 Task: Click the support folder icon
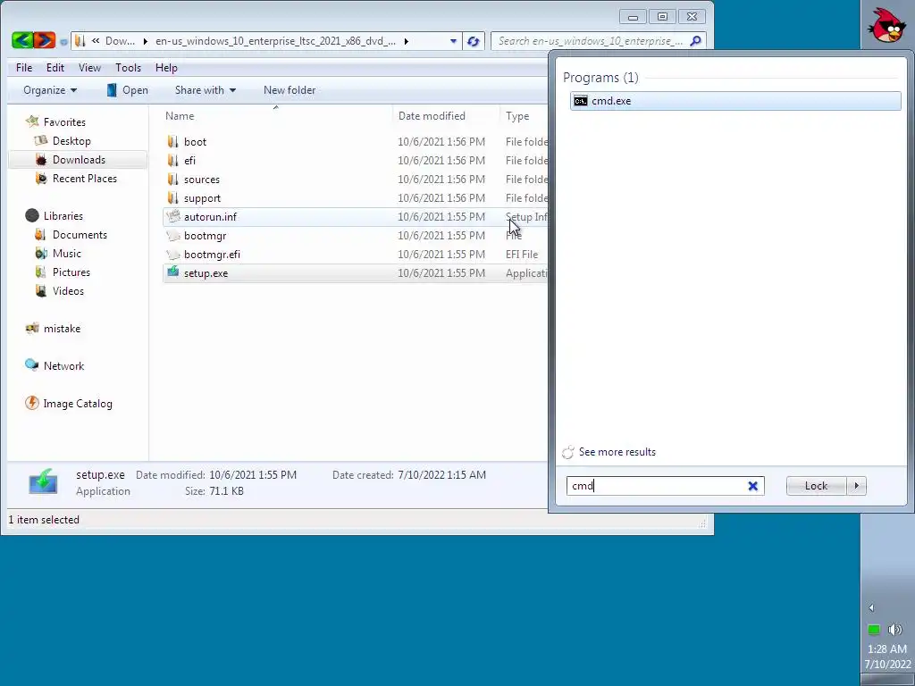click(172, 197)
